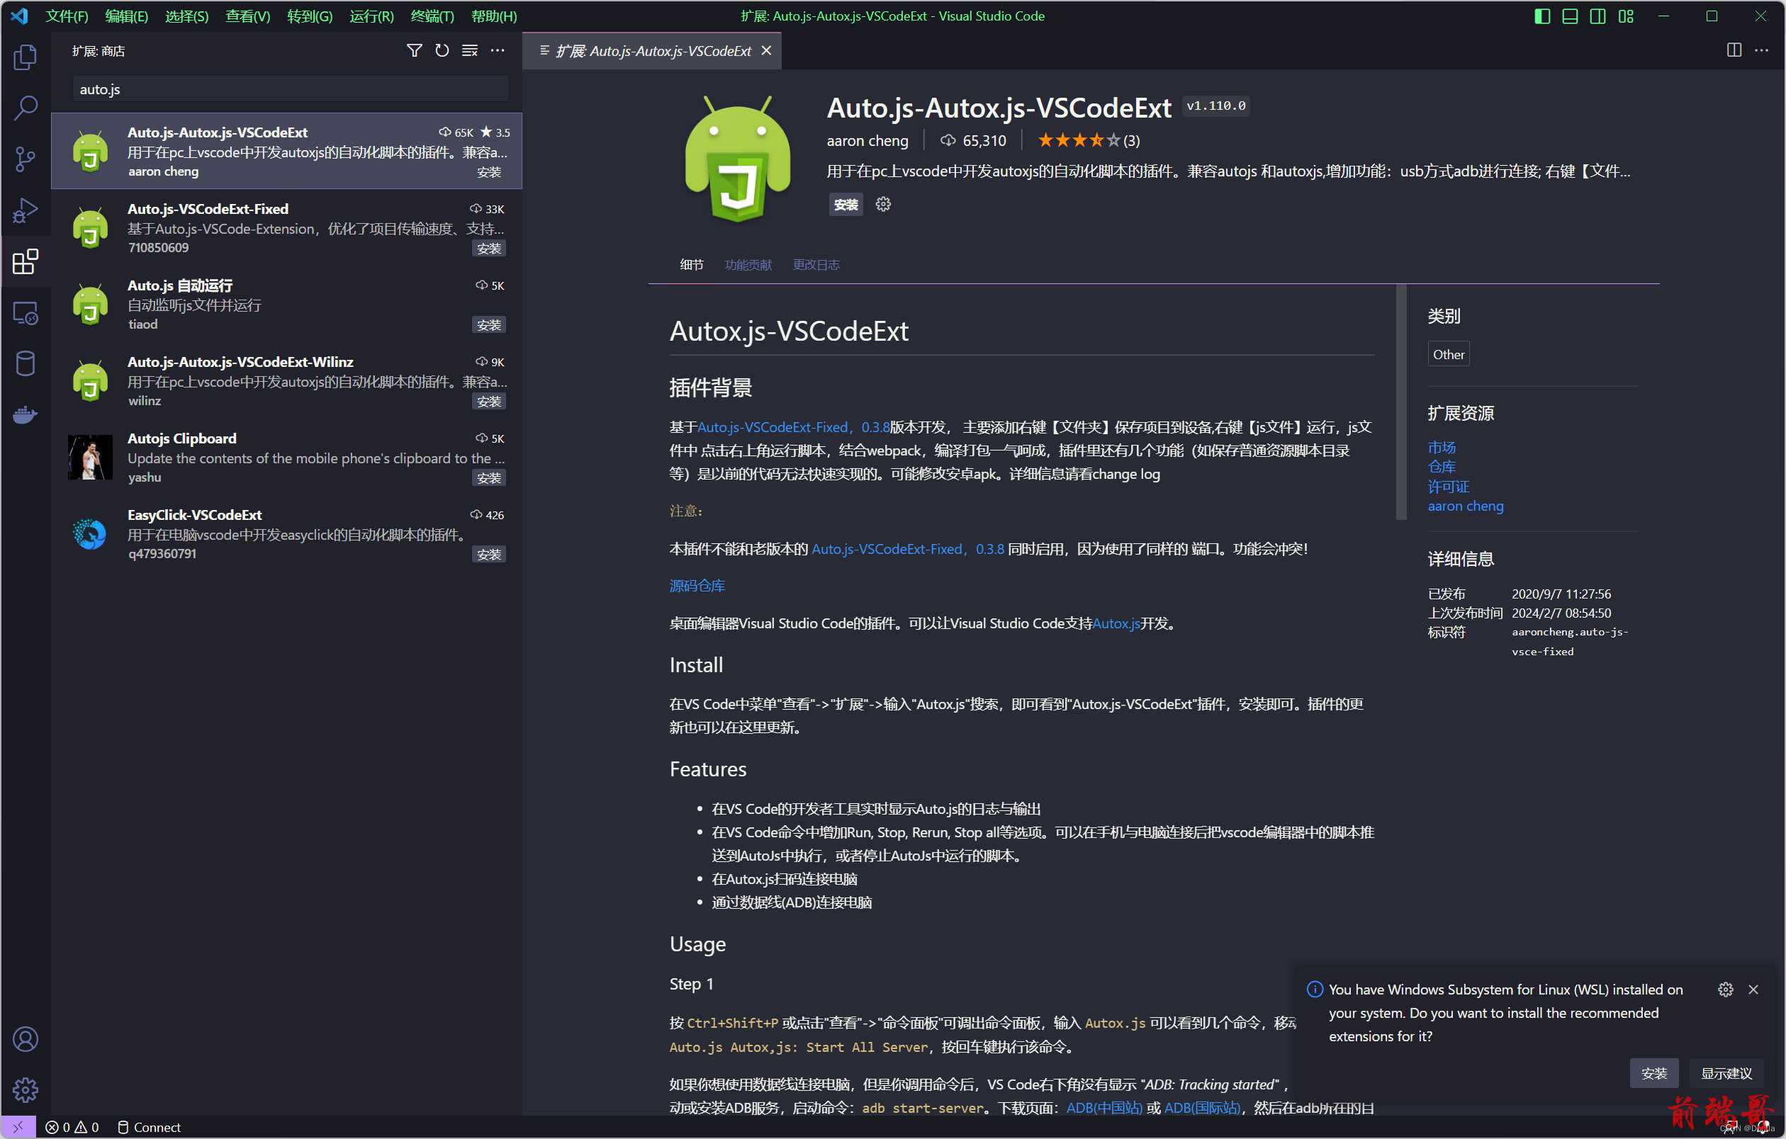1786x1139 pixels.
Task: Click the Other category tag
Action: point(1448,354)
